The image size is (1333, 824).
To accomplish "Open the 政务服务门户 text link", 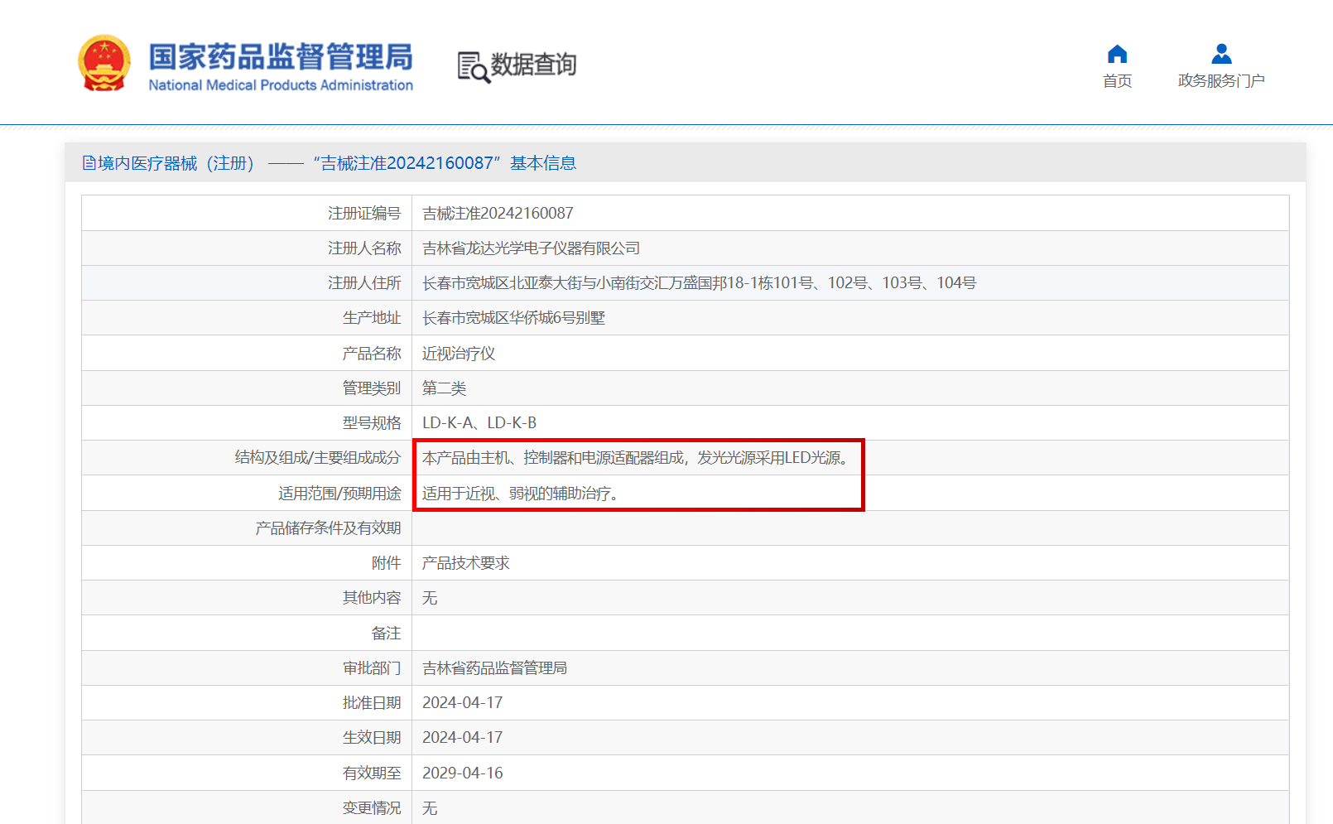I will pyautogui.click(x=1221, y=81).
